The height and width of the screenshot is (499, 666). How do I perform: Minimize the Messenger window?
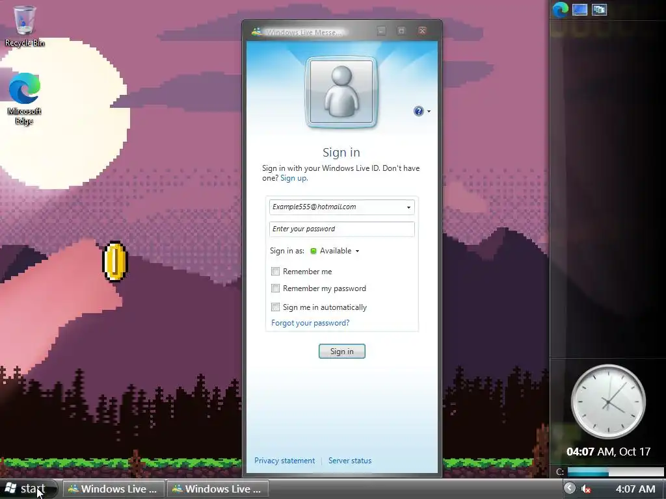(381, 31)
